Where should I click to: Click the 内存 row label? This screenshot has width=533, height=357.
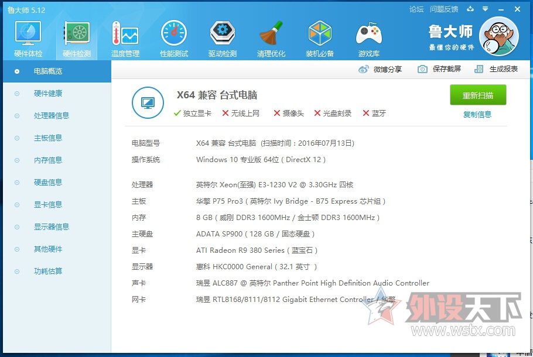139,218
